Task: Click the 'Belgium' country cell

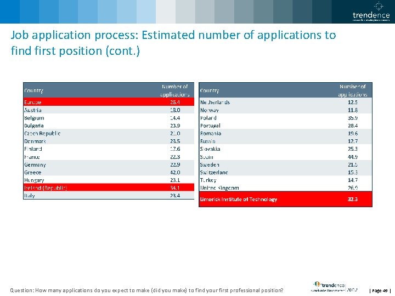Action: [x=34, y=118]
